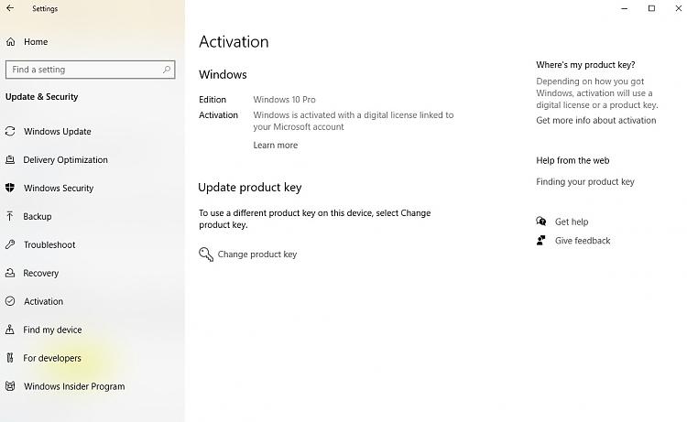The width and height of the screenshot is (687, 422).
Task: Click the Windows Update refresh icon
Action: click(10, 131)
